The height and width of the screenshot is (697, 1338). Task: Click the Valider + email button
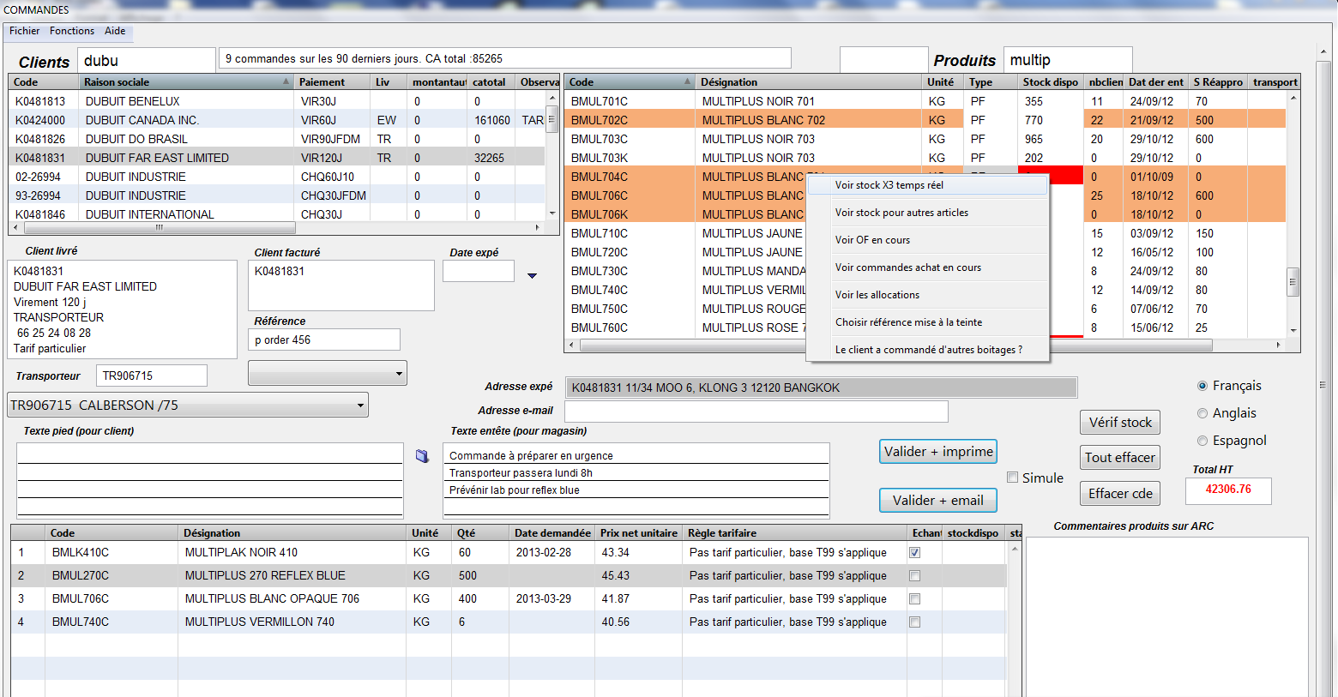937,500
